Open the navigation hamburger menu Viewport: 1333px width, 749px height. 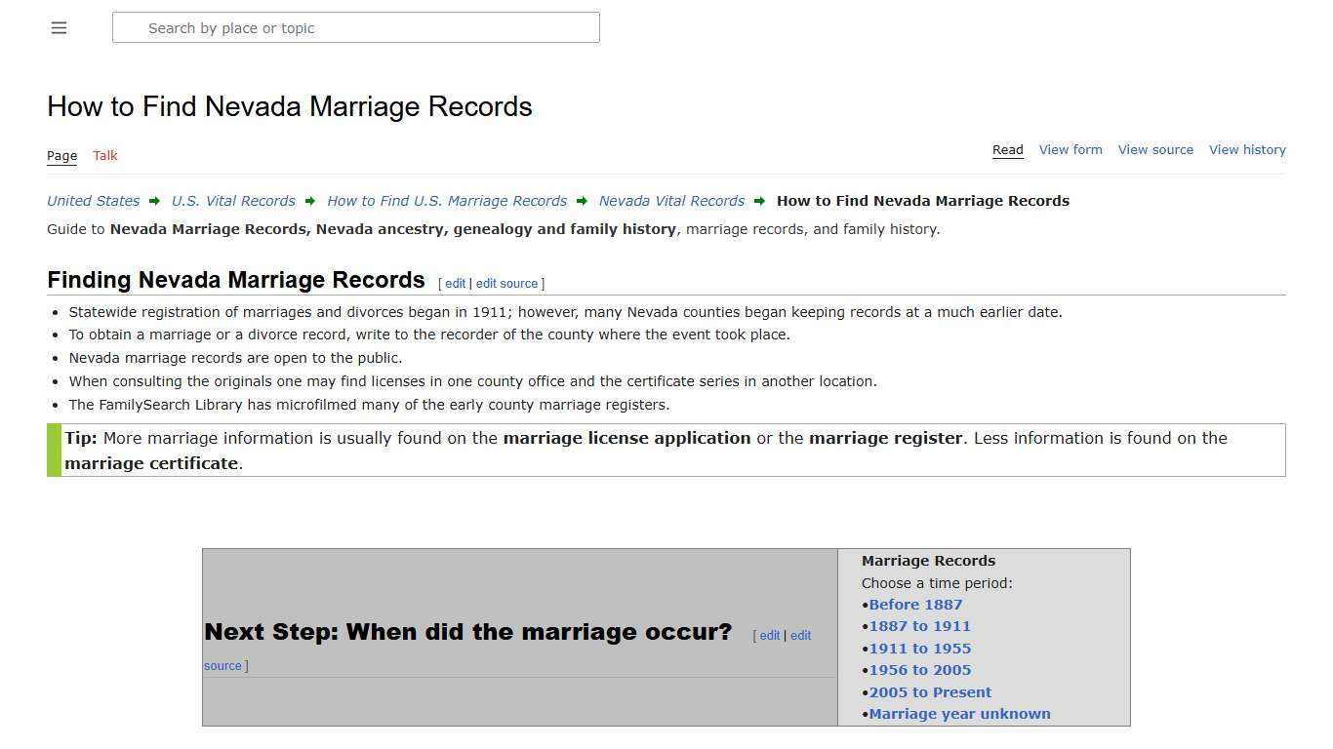point(59,27)
